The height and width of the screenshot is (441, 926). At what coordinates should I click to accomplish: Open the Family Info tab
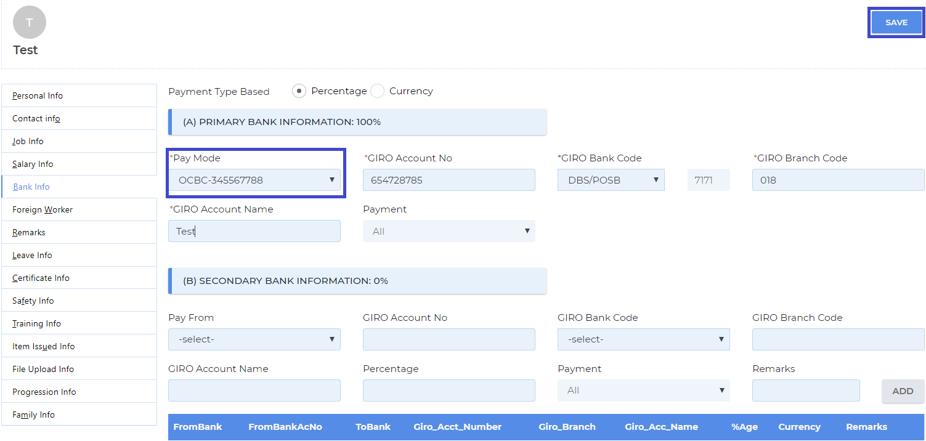(x=79, y=415)
